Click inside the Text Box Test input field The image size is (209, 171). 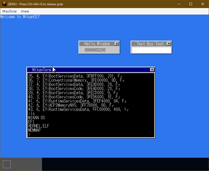tap(151, 50)
